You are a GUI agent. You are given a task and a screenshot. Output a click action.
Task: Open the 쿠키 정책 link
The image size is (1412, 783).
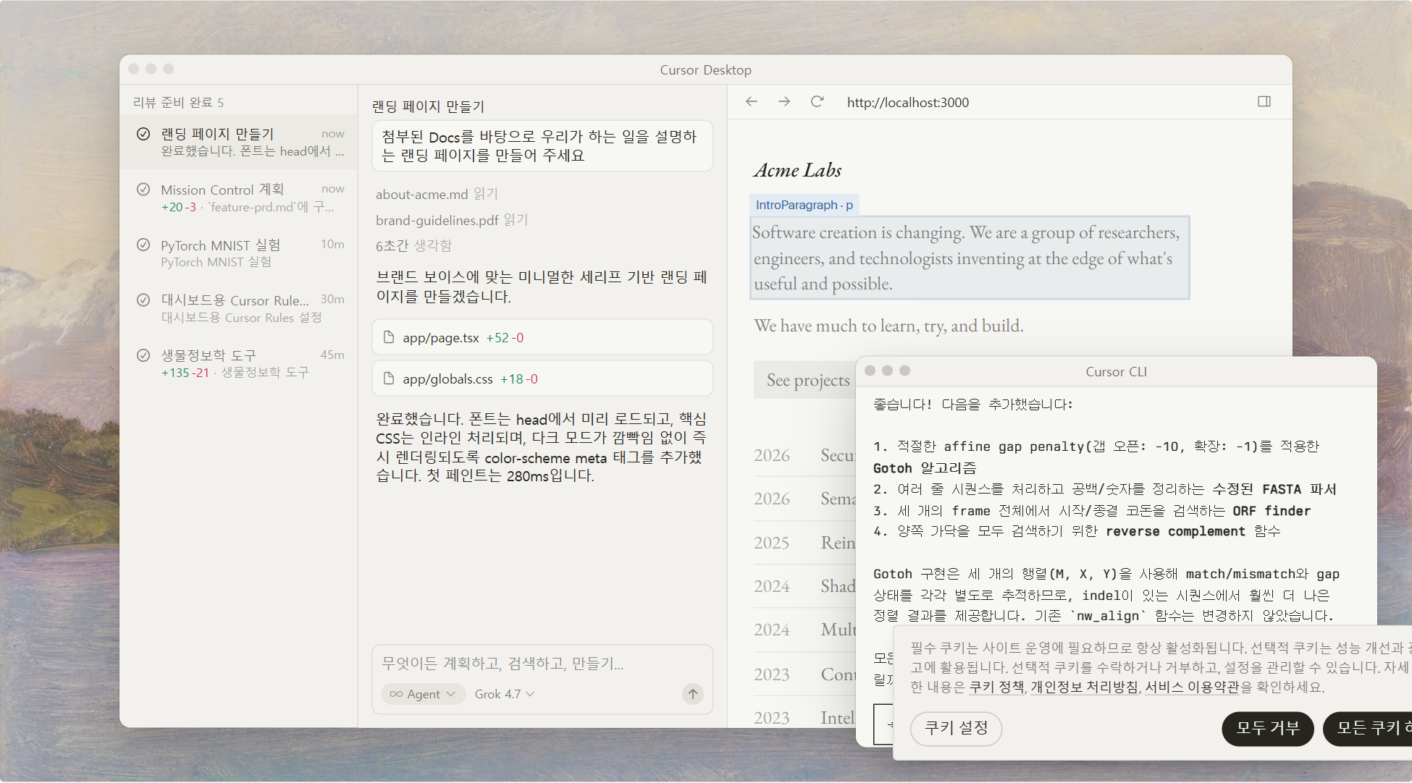pos(996,687)
